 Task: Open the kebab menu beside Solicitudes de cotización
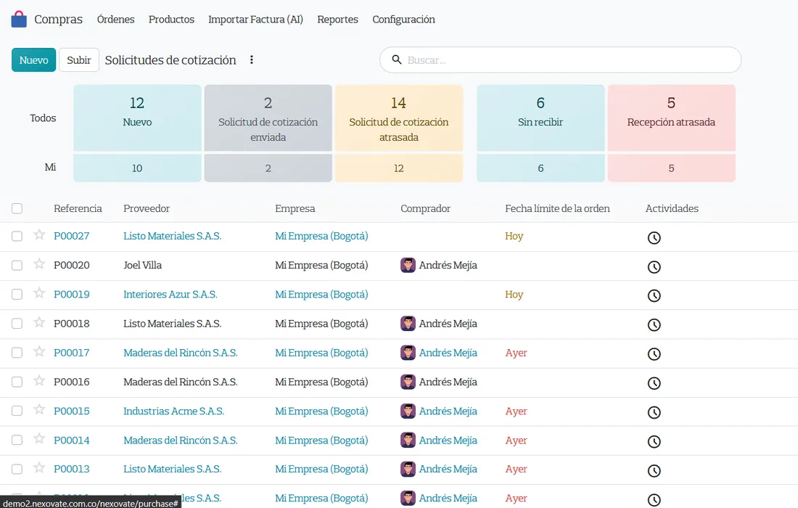click(252, 60)
